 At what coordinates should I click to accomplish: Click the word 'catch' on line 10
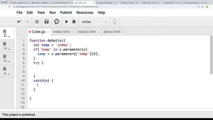(38, 81)
